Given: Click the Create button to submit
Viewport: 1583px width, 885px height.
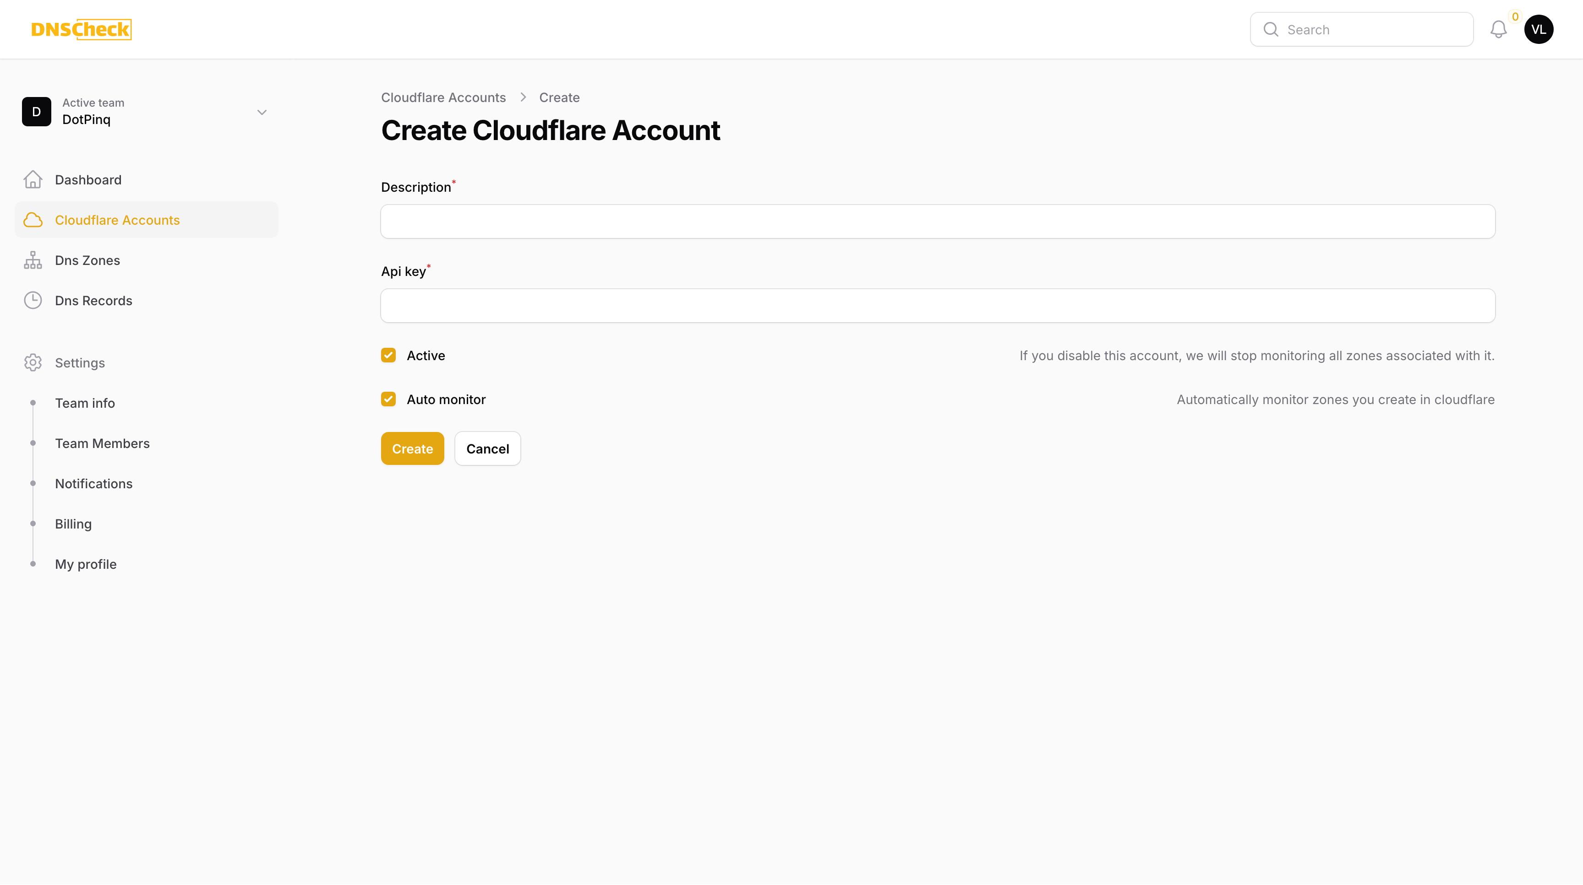Looking at the screenshot, I should click(x=412, y=448).
